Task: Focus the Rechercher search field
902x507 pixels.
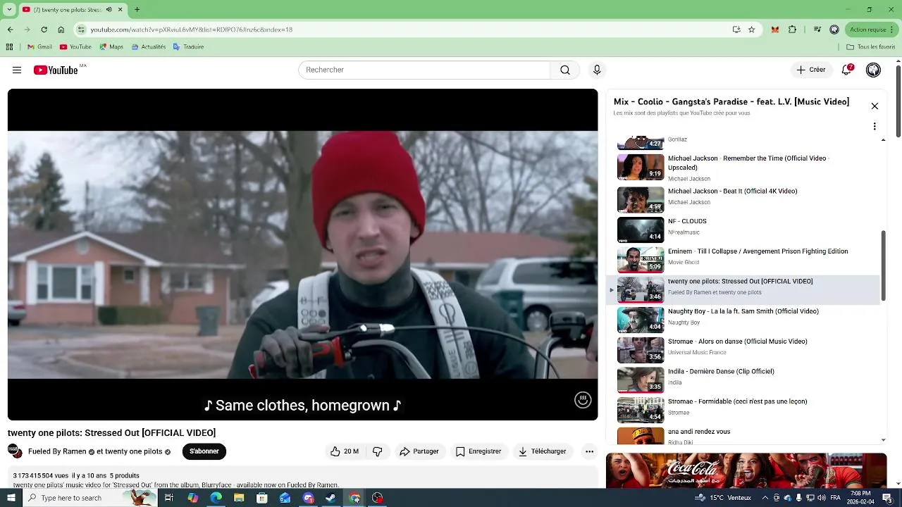Action: point(425,70)
